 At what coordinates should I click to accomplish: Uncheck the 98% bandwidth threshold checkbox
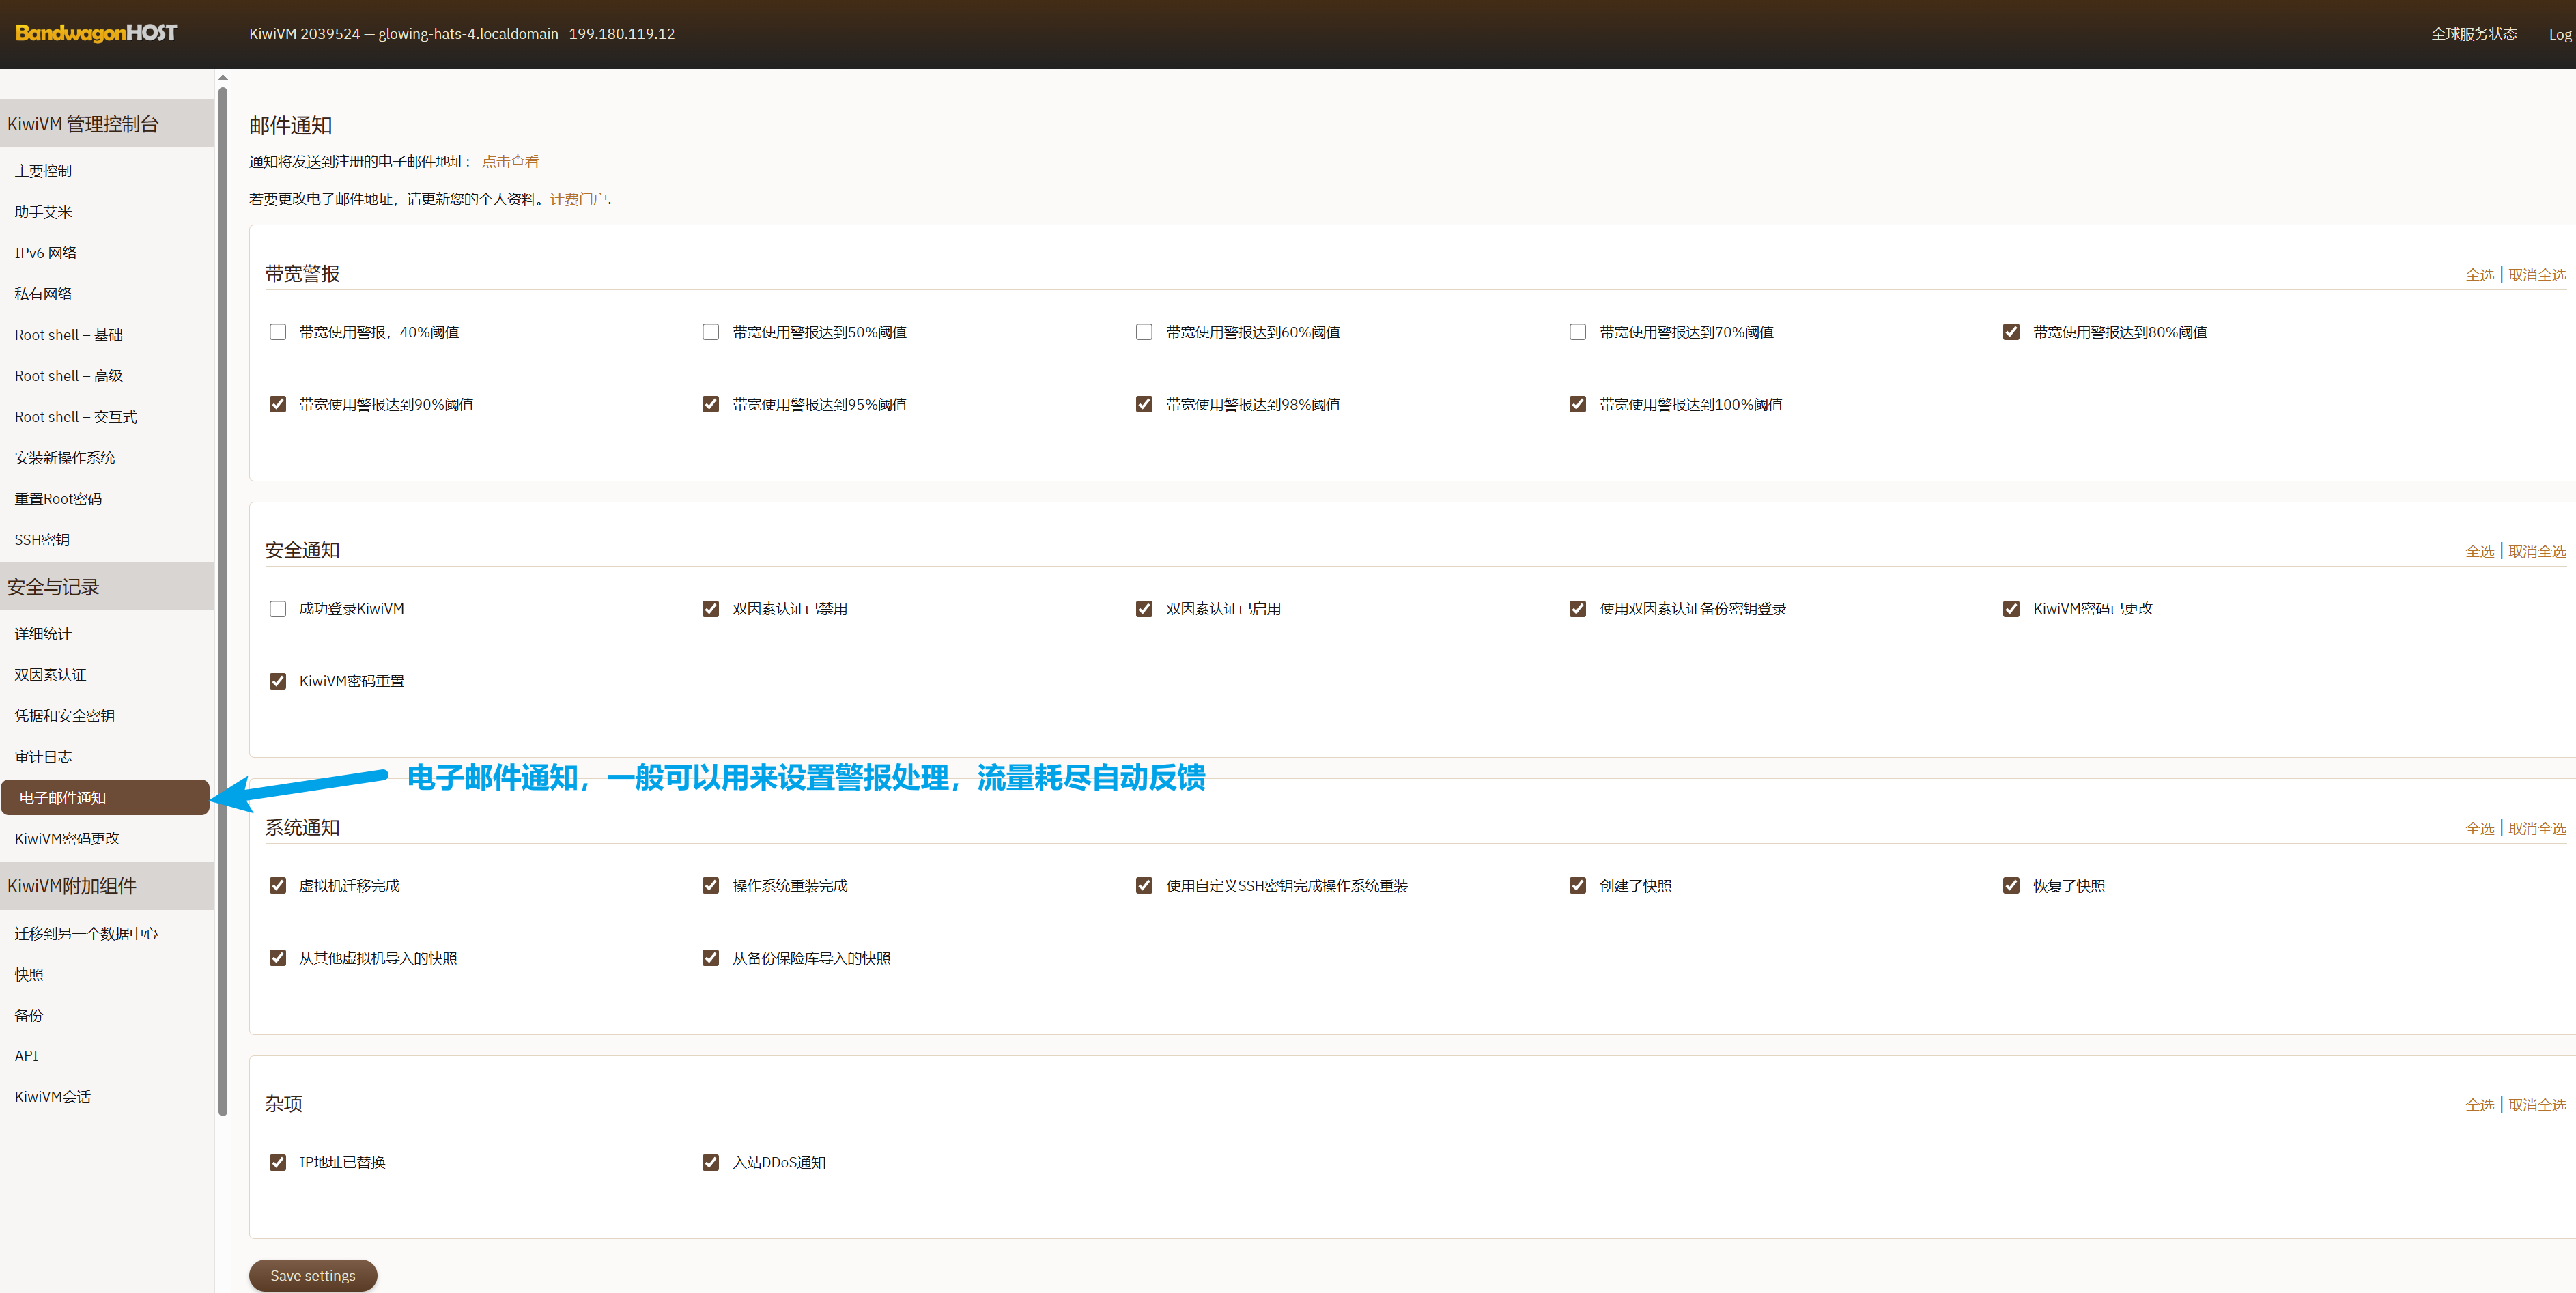(x=1144, y=404)
